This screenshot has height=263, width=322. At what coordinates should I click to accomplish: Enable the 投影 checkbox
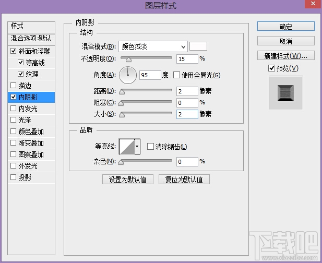point(14,177)
